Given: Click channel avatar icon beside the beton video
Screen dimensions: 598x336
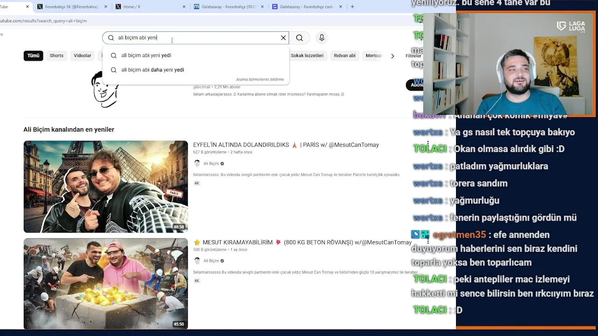Looking at the screenshot, I should coord(197,260).
